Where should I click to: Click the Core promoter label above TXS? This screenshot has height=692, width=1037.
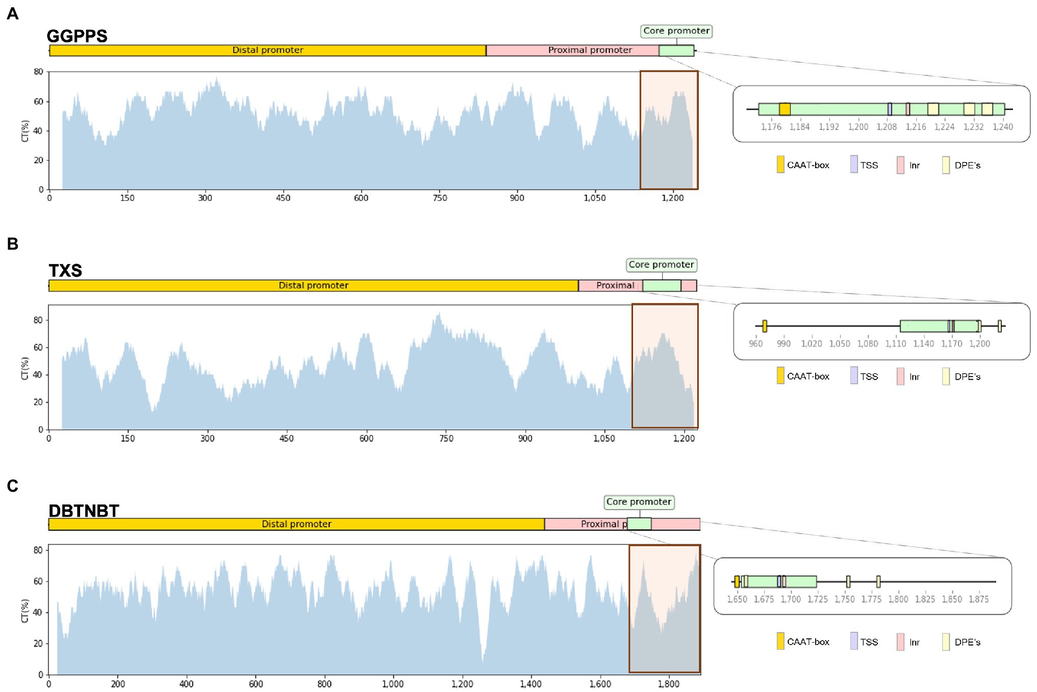point(662,265)
